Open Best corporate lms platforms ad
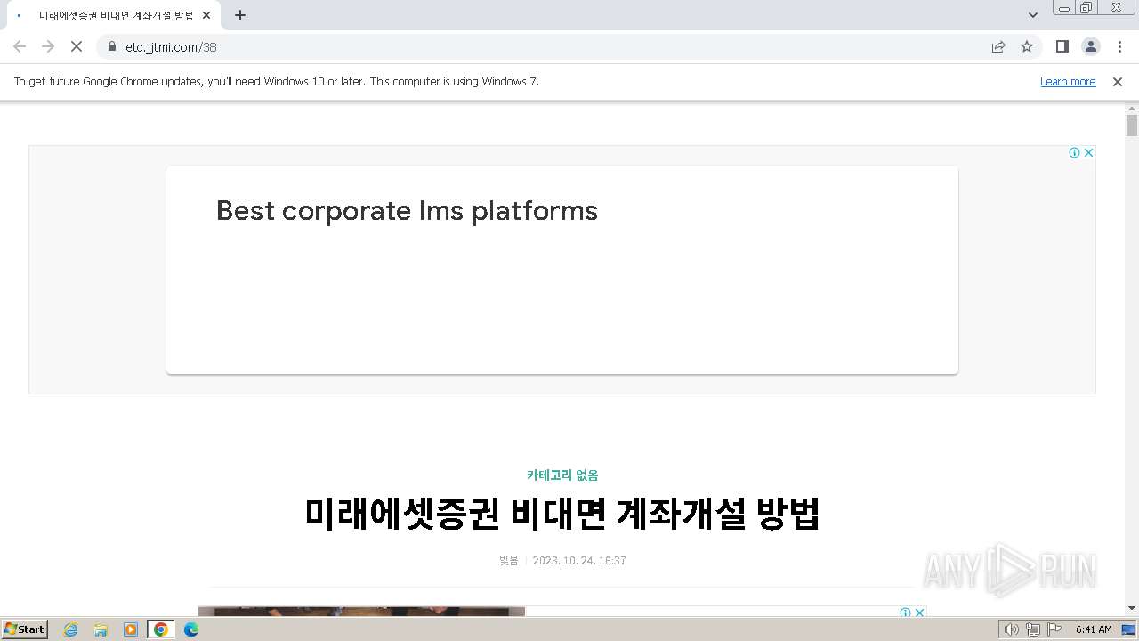The width and height of the screenshot is (1139, 641). pyautogui.click(x=407, y=211)
